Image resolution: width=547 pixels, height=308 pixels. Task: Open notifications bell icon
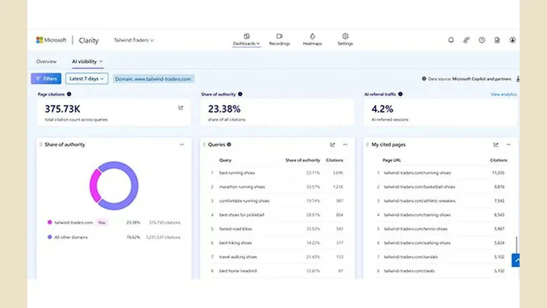pos(451,40)
